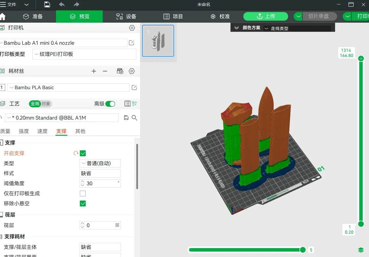Open the 项目 tab
The image size is (369, 257).
pyautogui.click(x=173, y=16)
